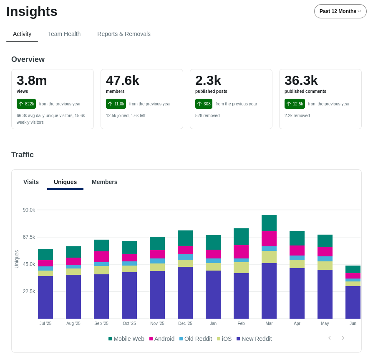
Task: Click the 822k views increase badge
Action: tap(26, 104)
